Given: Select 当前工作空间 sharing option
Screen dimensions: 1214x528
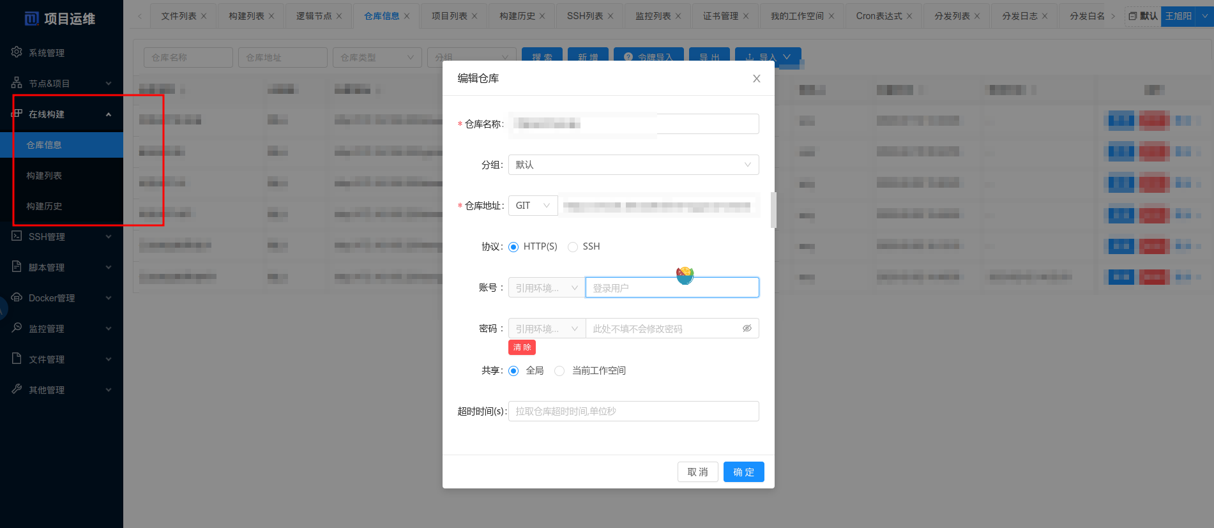Looking at the screenshot, I should pyautogui.click(x=559, y=371).
